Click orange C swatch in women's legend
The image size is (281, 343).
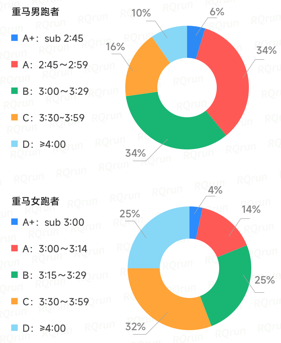coord(15,302)
